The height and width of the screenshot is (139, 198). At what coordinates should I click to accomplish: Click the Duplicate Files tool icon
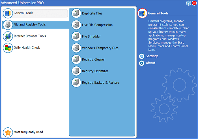coord(76,13)
